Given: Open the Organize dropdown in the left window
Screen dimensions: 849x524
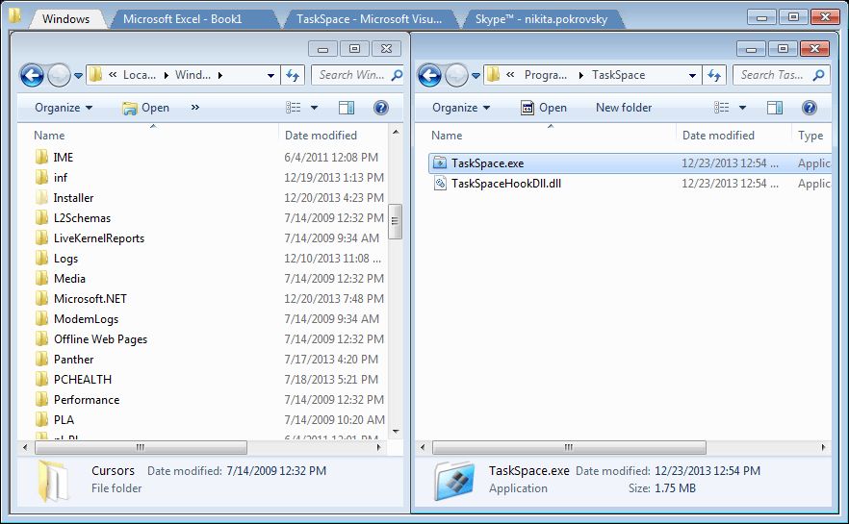Looking at the screenshot, I should click(x=64, y=108).
